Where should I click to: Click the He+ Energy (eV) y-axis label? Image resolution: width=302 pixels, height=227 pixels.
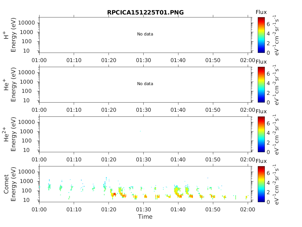click(13, 85)
